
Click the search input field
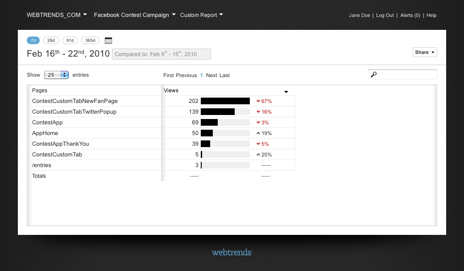(406, 75)
